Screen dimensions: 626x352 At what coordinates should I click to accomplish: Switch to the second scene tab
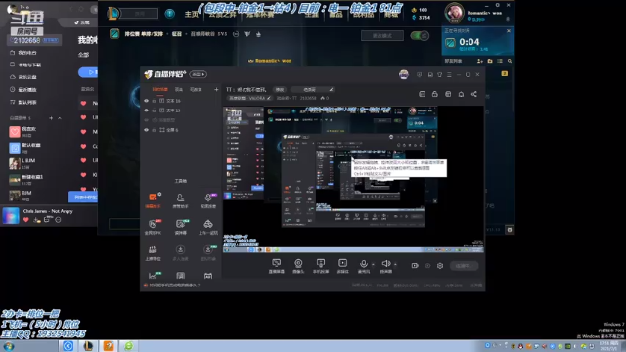click(x=179, y=89)
